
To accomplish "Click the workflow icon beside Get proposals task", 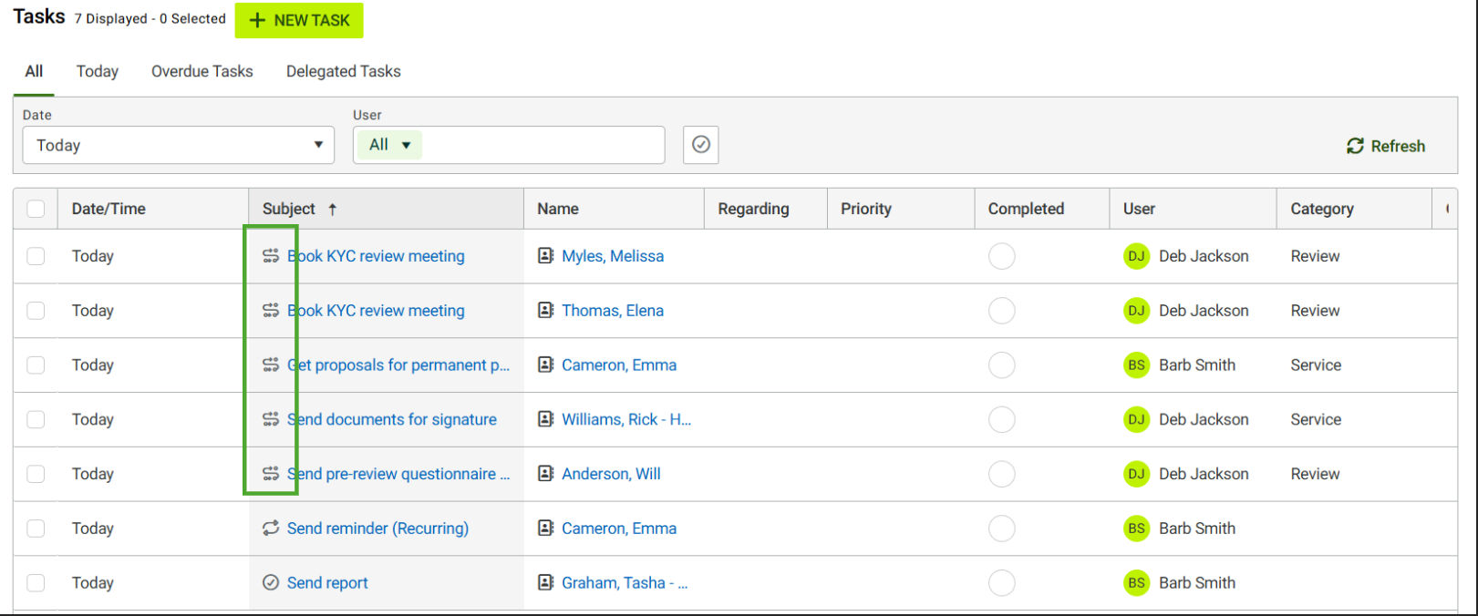I will (271, 364).
